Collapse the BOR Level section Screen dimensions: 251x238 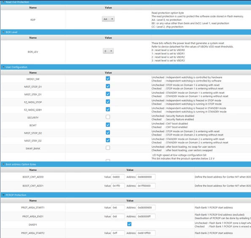coord(3,32)
